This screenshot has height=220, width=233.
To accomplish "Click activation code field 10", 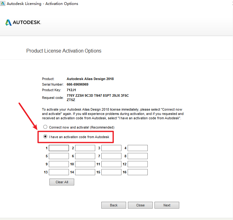I will point(85,164).
